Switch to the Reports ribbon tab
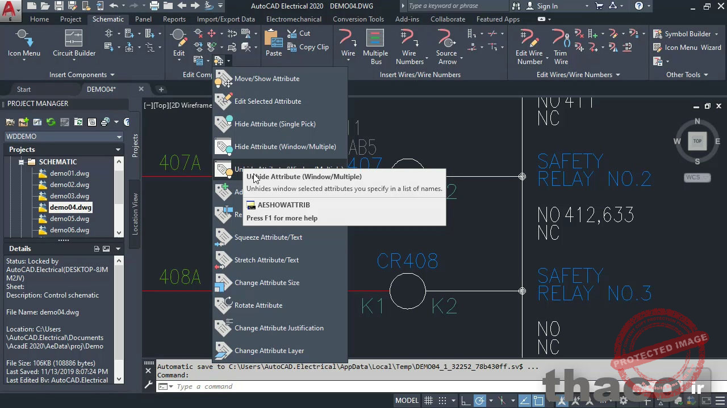Screen dimensions: 727x408 [x=174, y=19]
